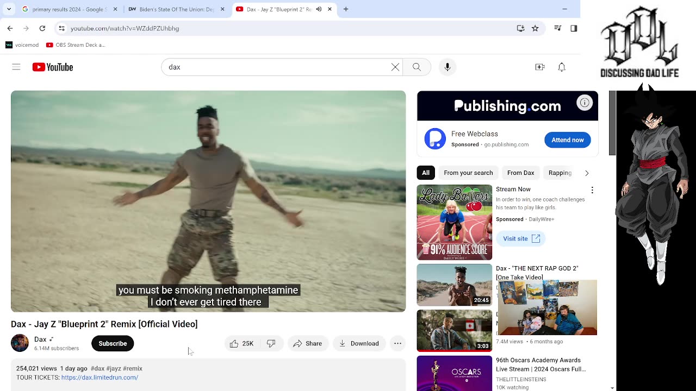Screen dimensions: 696x391
Task: Open the media control icon in toolbar
Action: [x=557, y=28]
